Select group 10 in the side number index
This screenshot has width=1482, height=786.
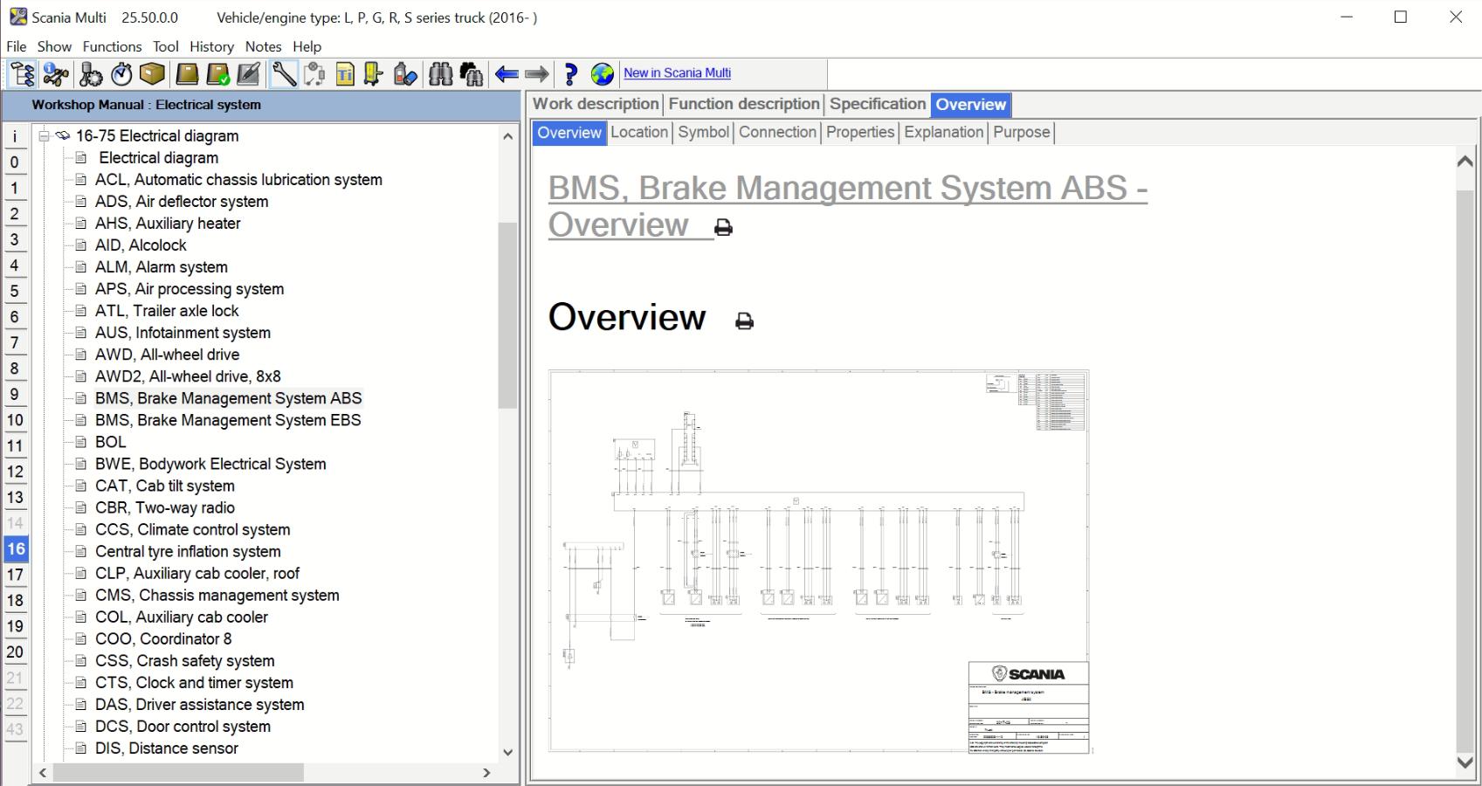pyautogui.click(x=15, y=420)
